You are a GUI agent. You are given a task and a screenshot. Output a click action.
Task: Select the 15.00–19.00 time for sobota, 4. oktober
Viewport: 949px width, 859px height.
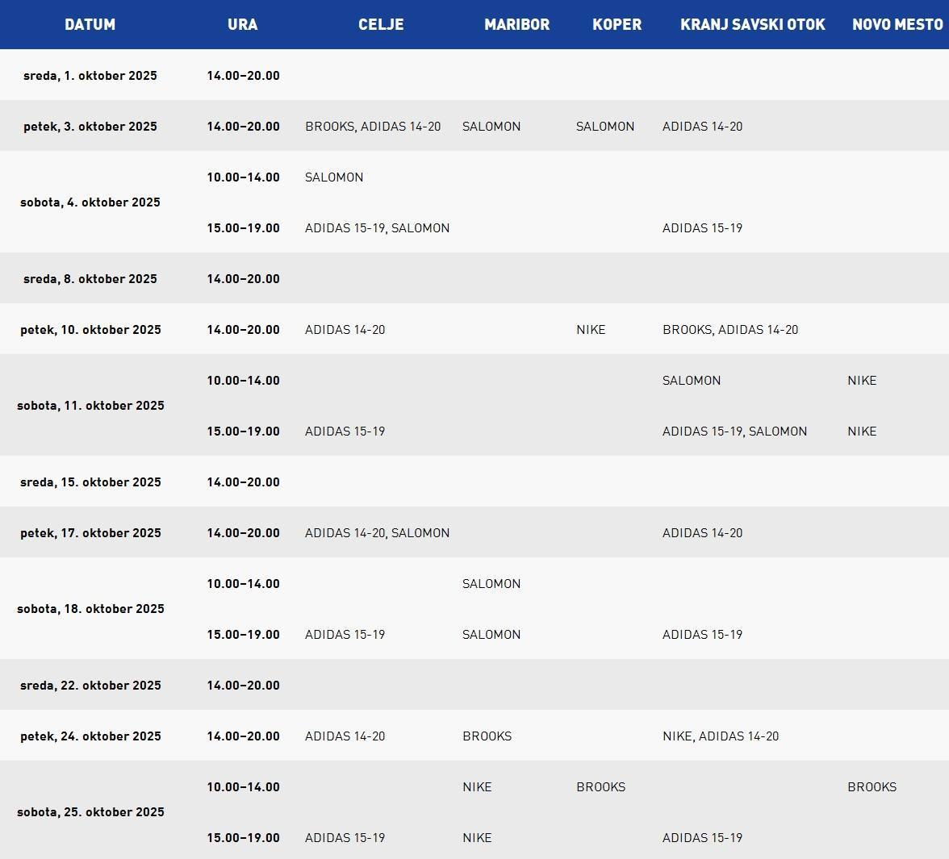244,228
